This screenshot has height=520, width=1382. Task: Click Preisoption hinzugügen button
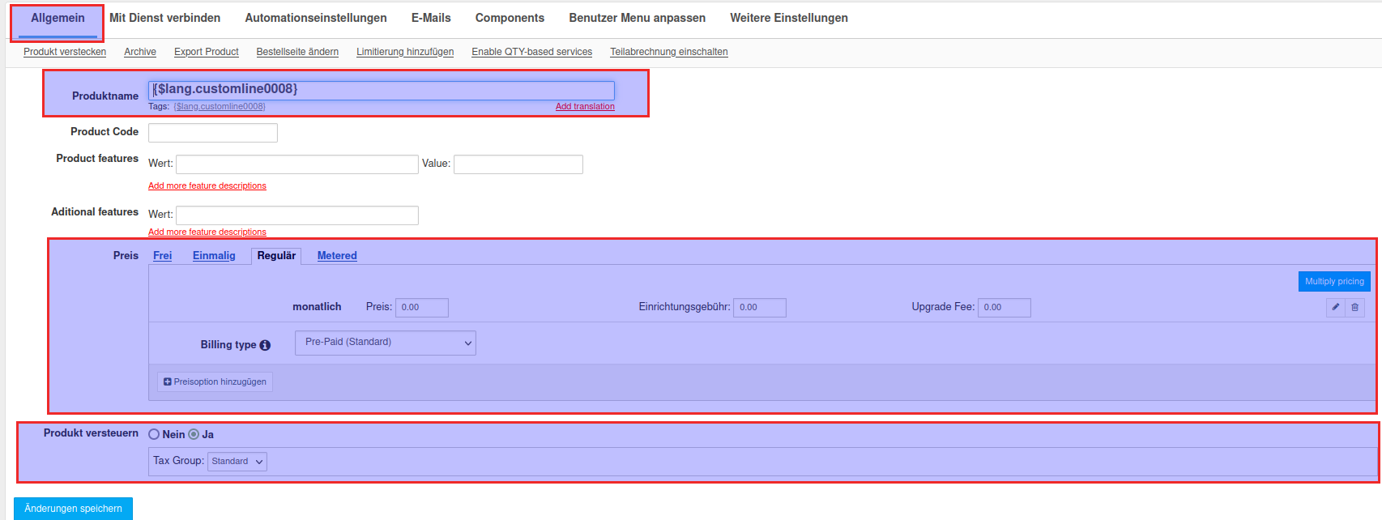pos(215,381)
